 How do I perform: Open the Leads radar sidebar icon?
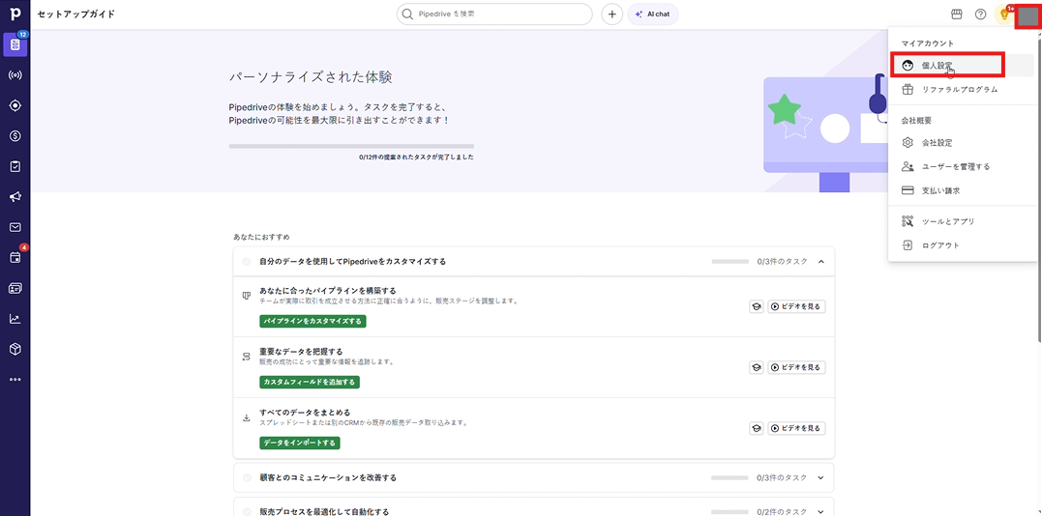pos(15,75)
